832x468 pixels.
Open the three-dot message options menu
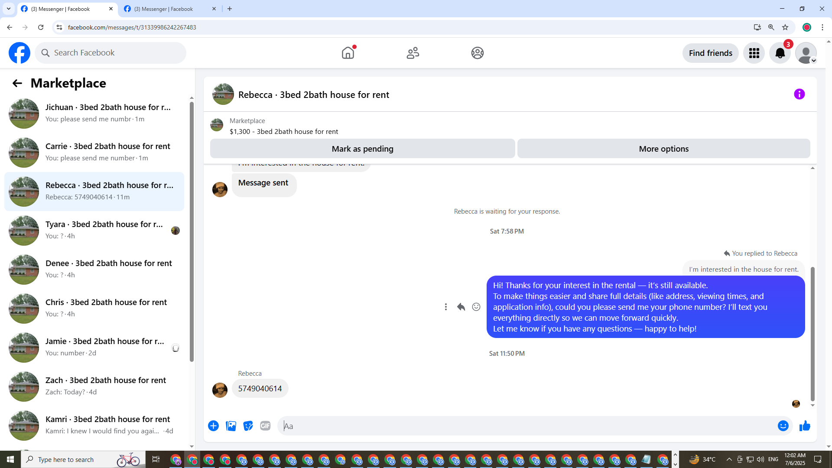pyautogui.click(x=445, y=307)
